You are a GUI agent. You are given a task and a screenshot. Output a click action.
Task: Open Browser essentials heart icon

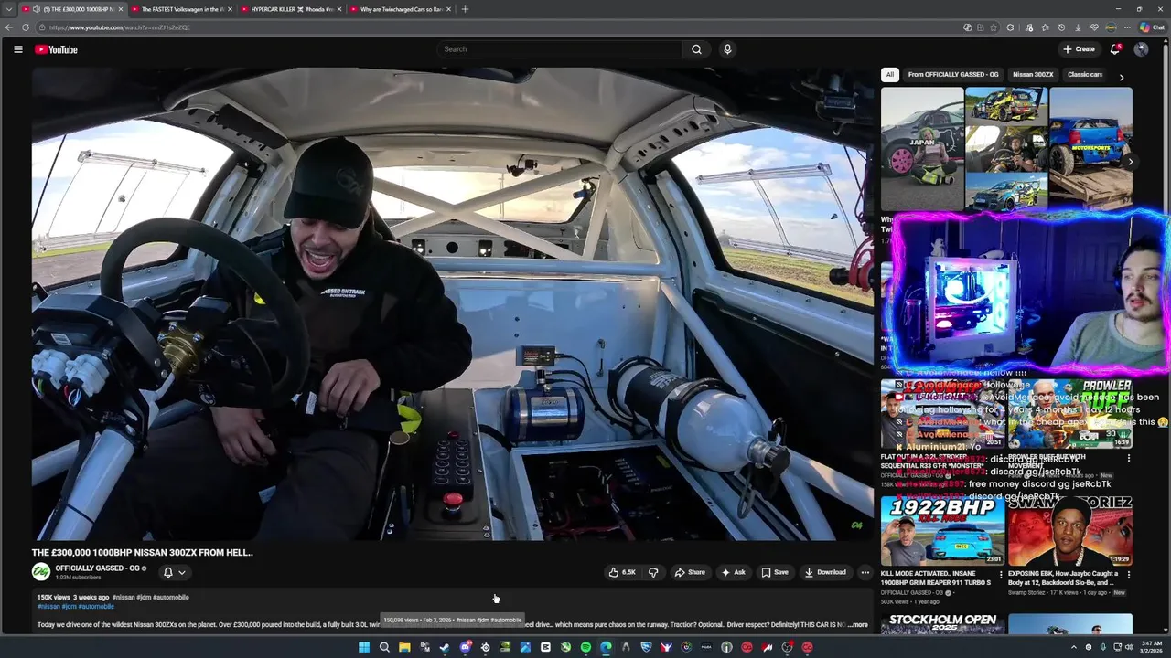[x=1094, y=27]
